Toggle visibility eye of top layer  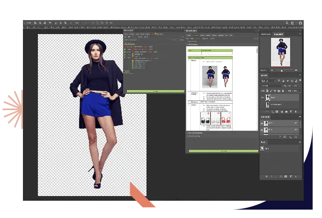[262, 98]
